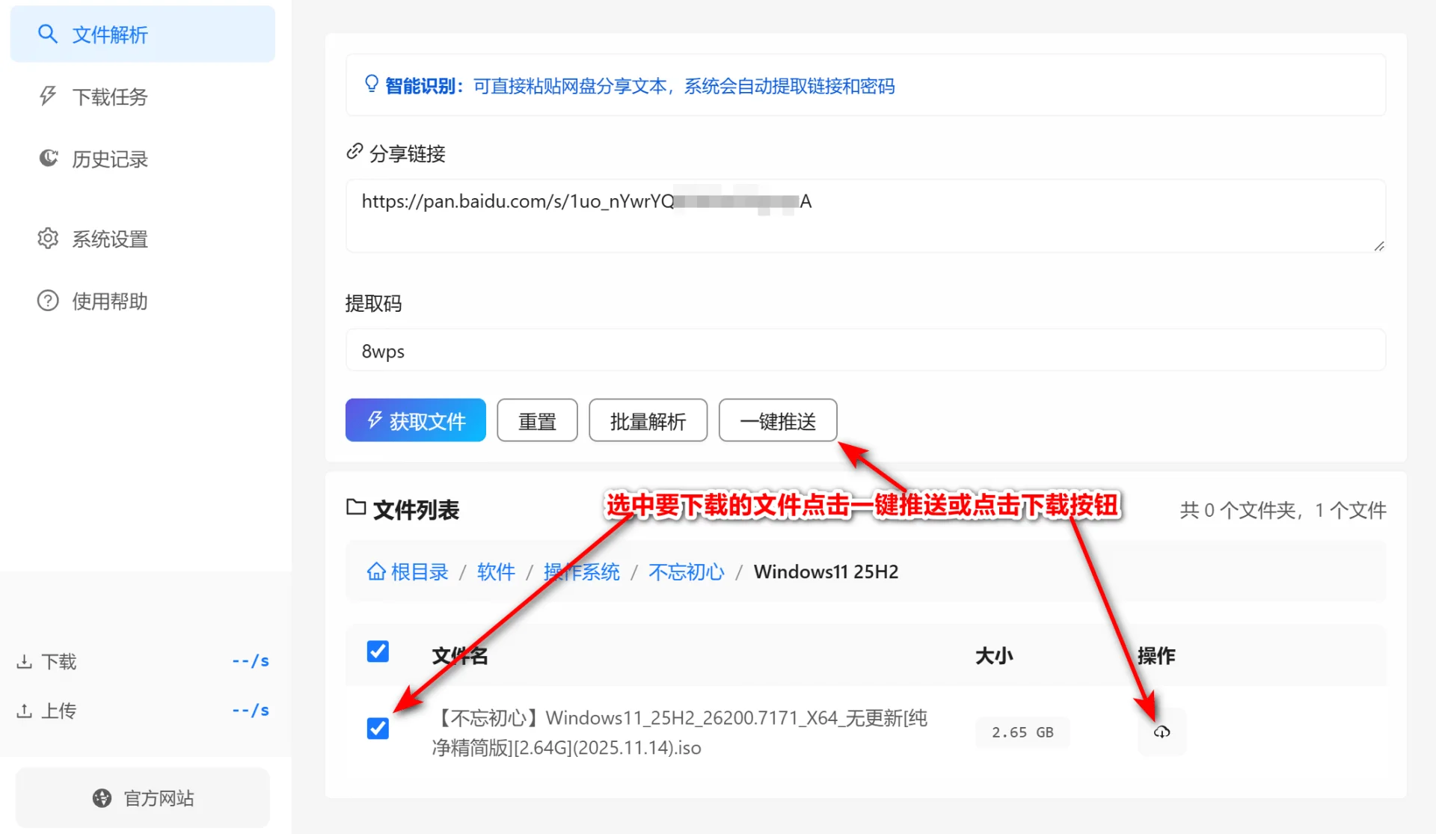Click the 重置 button
Screen dimensions: 1436x834
tap(537, 421)
